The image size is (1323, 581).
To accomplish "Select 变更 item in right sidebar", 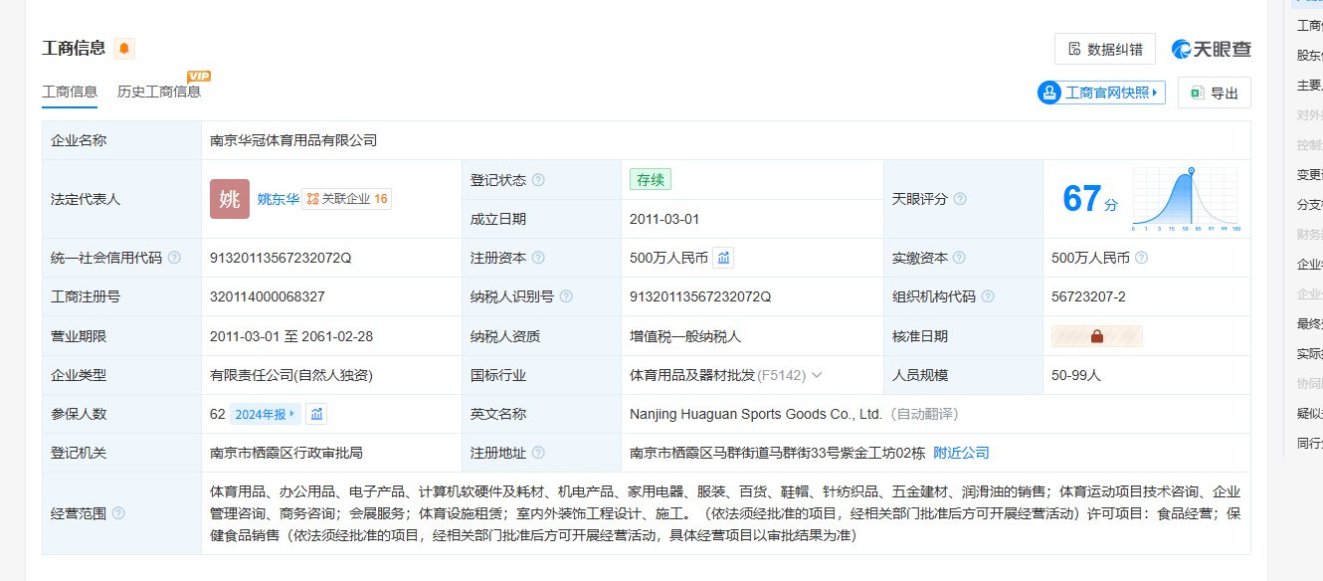I will click(x=1309, y=175).
